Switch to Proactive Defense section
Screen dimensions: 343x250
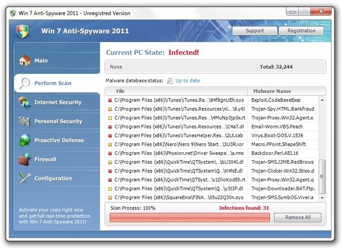[x=57, y=140]
